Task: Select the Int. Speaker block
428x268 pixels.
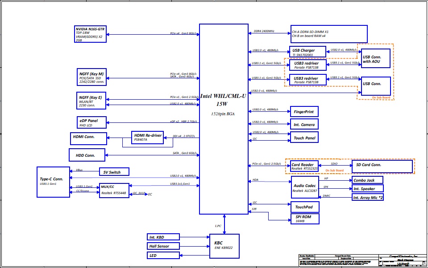Action: pos(368,188)
